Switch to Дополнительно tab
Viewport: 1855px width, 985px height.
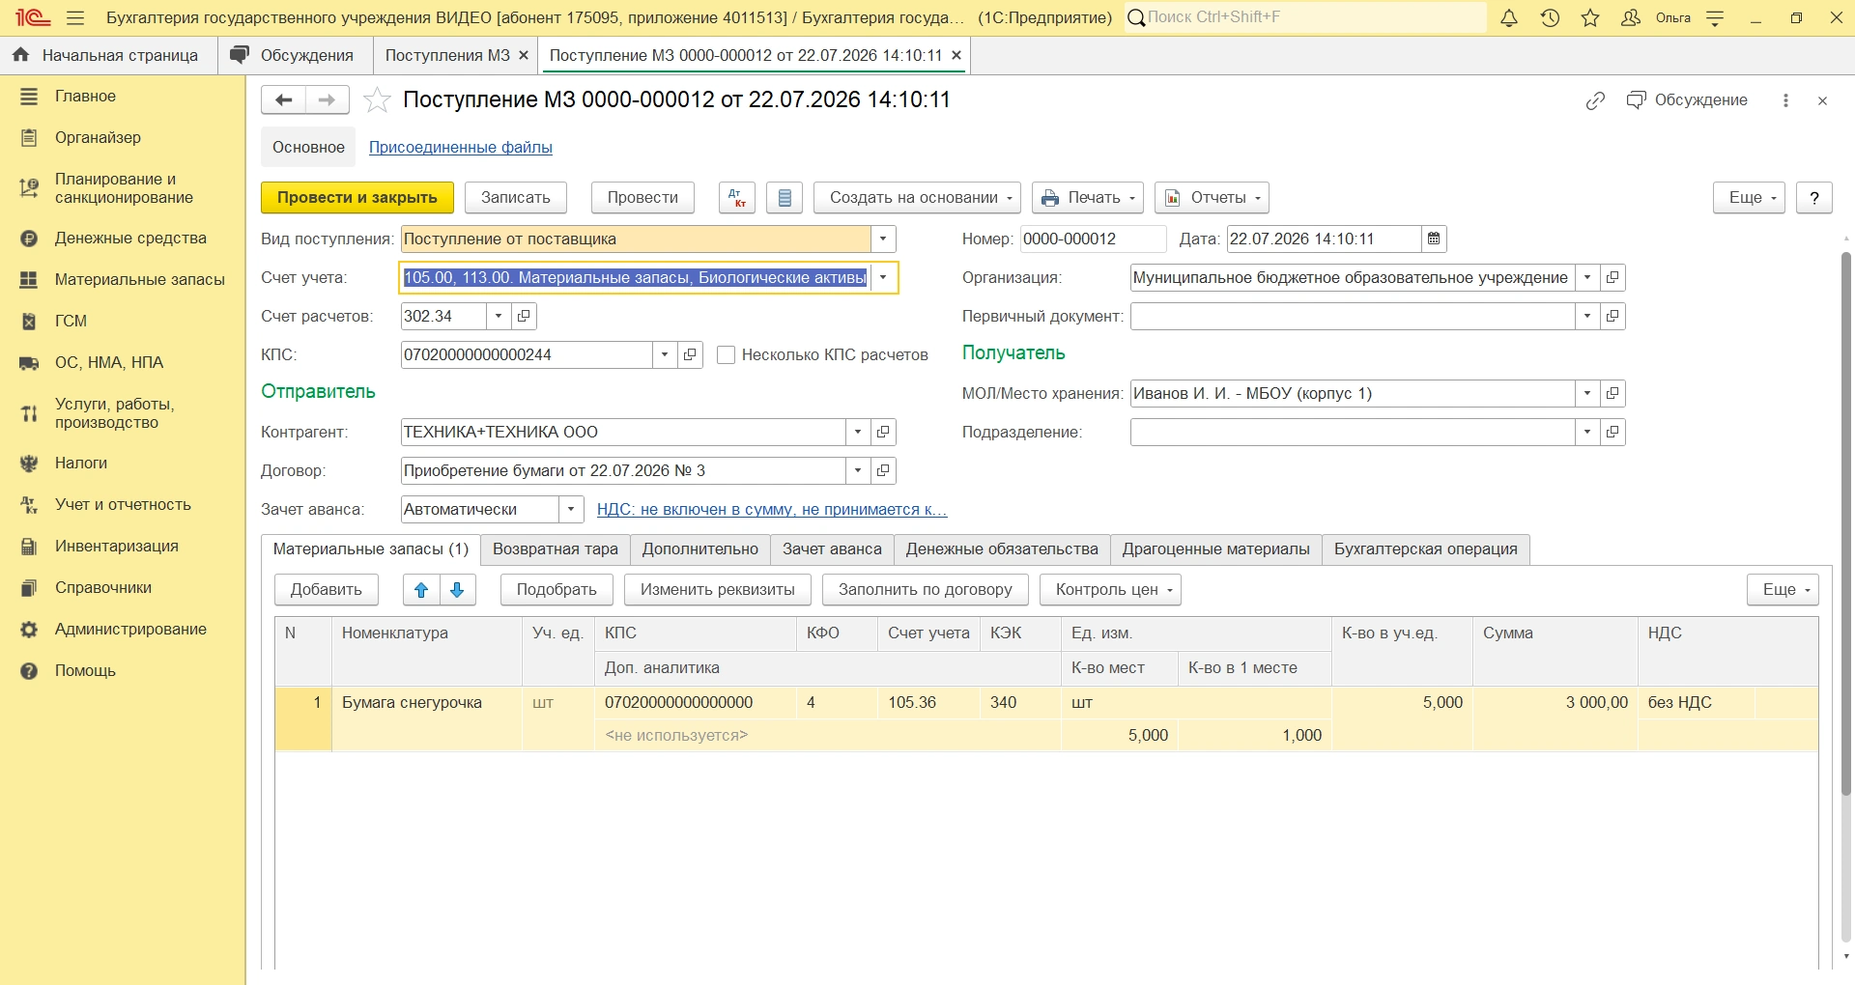coord(700,549)
